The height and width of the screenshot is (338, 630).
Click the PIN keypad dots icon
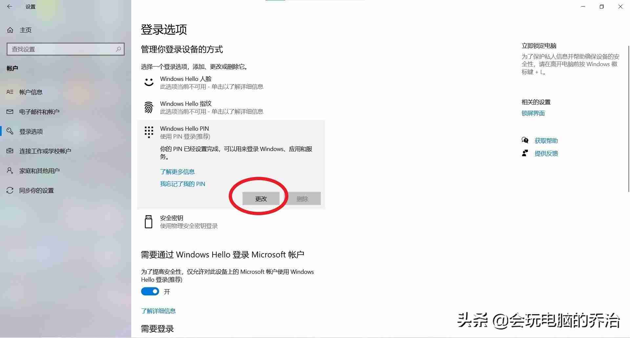point(149,132)
